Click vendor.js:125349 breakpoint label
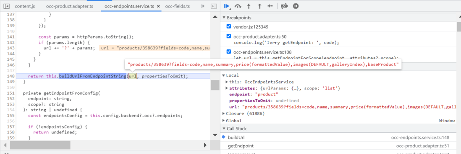461x154 pixels. pyautogui.click(x=251, y=27)
